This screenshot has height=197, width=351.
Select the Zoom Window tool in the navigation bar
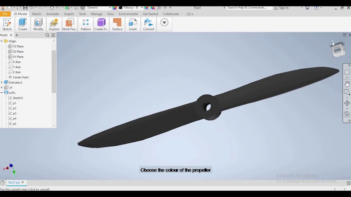(347, 92)
